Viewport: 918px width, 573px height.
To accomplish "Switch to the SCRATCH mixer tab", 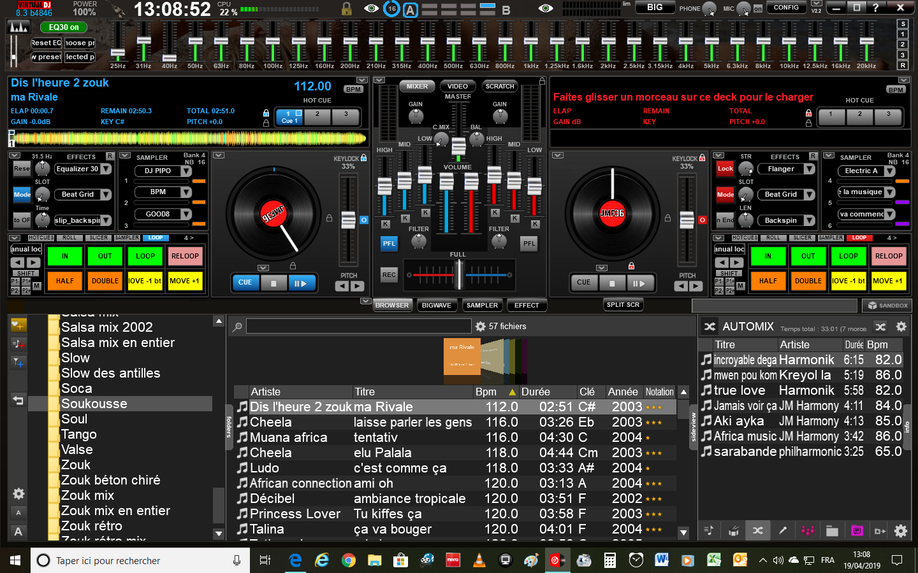I will pos(499,86).
